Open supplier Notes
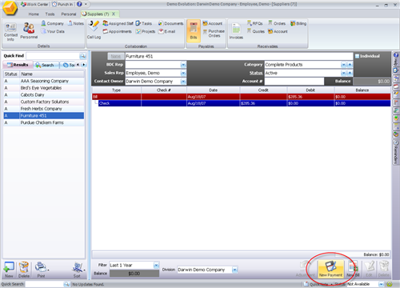 76,23
